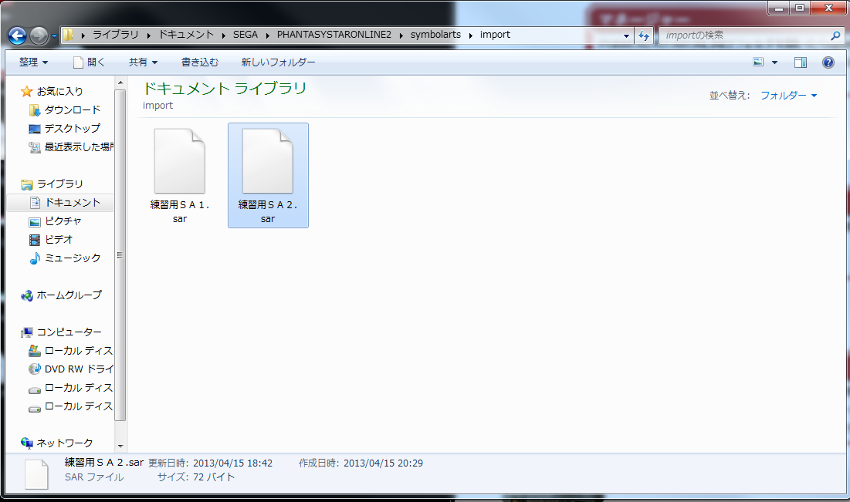Select the 練習用ＳＡ２.sar file
The width and height of the screenshot is (850, 502).
269,176
